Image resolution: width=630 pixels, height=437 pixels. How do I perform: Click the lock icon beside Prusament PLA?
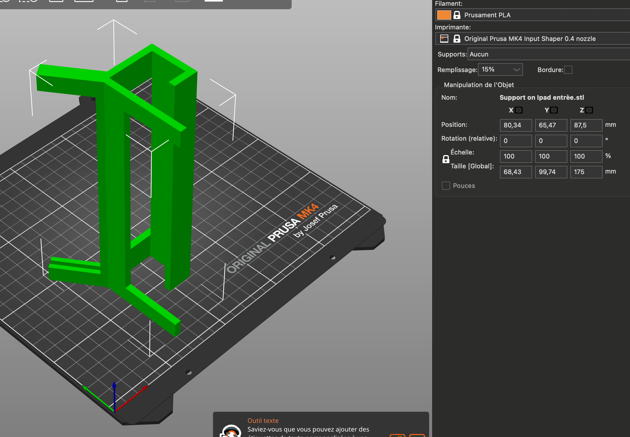[457, 15]
